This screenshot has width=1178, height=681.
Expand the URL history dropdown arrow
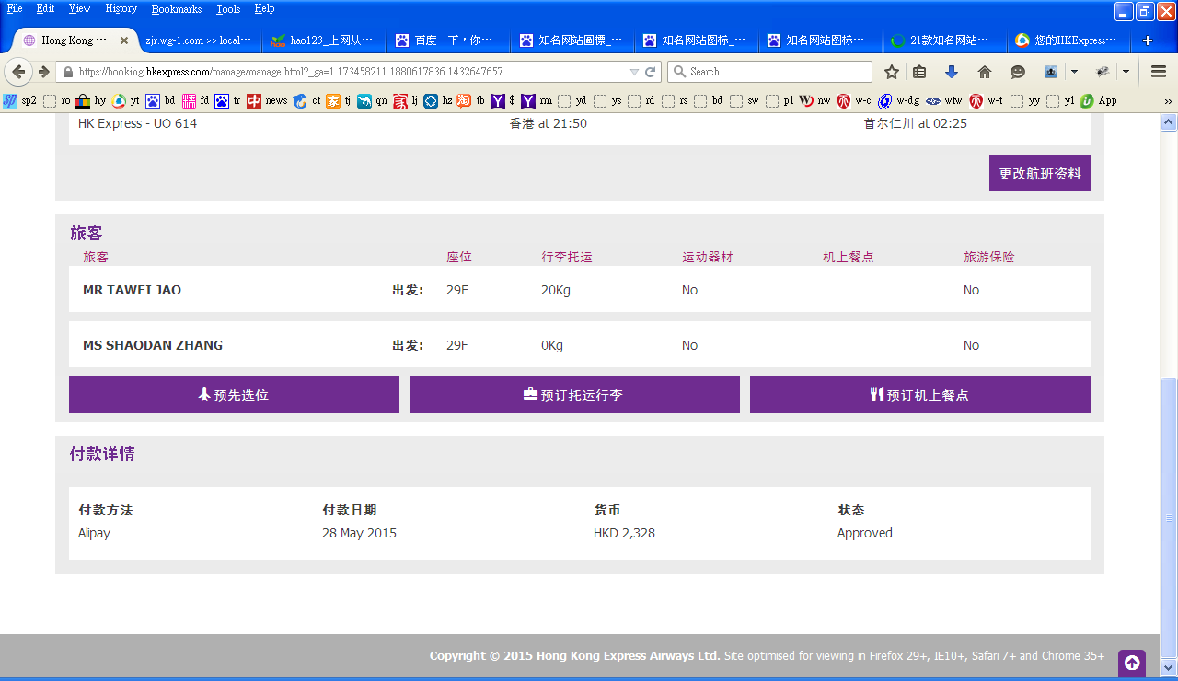[x=634, y=72]
